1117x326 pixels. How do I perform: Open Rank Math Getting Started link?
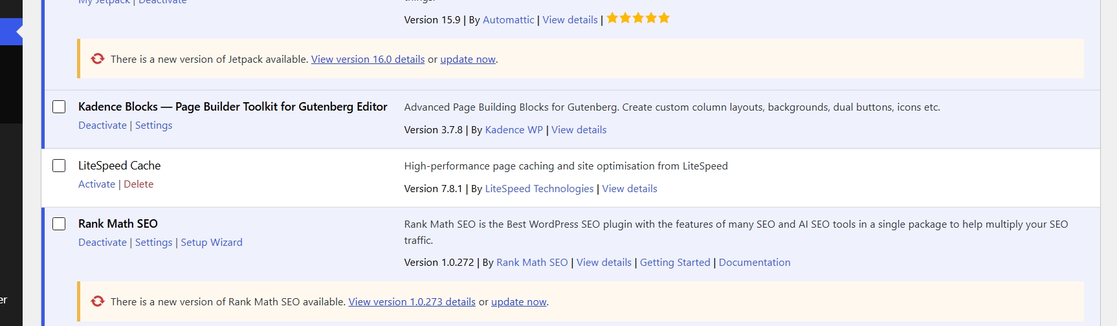pyautogui.click(x=675, y=263)
